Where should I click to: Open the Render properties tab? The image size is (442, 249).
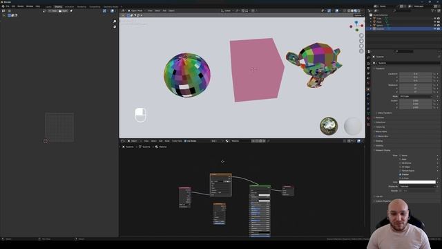tap(368, 64)
